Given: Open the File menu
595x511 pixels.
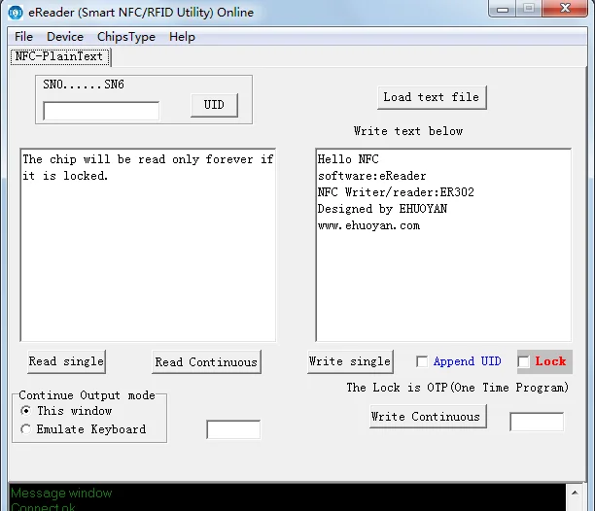Looking at the screenshot, I should click(x=23, y=37).
